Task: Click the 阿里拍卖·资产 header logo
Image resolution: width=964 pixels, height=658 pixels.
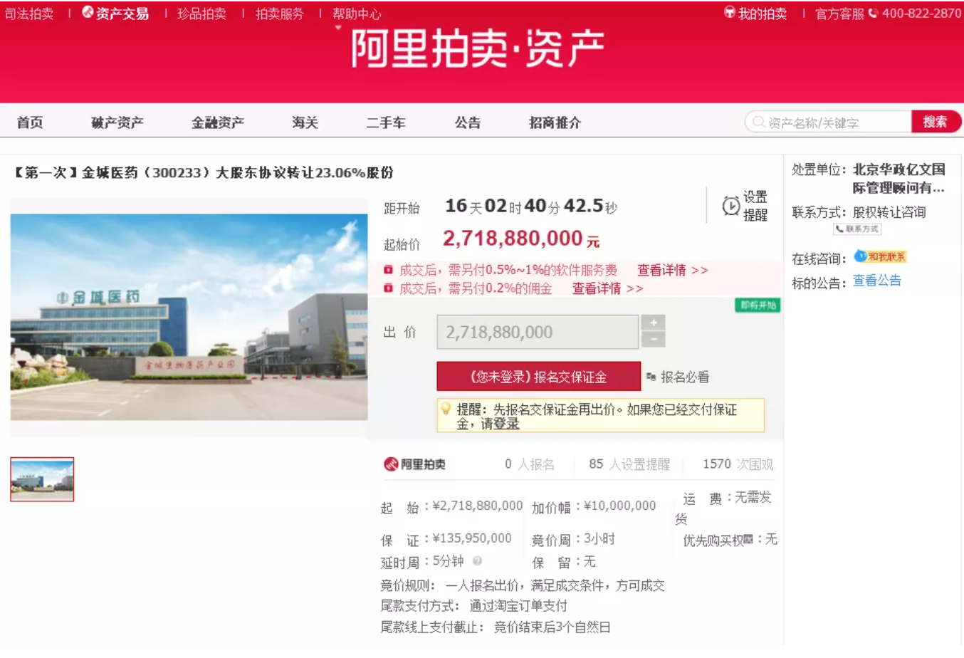Action: [478, 49]
